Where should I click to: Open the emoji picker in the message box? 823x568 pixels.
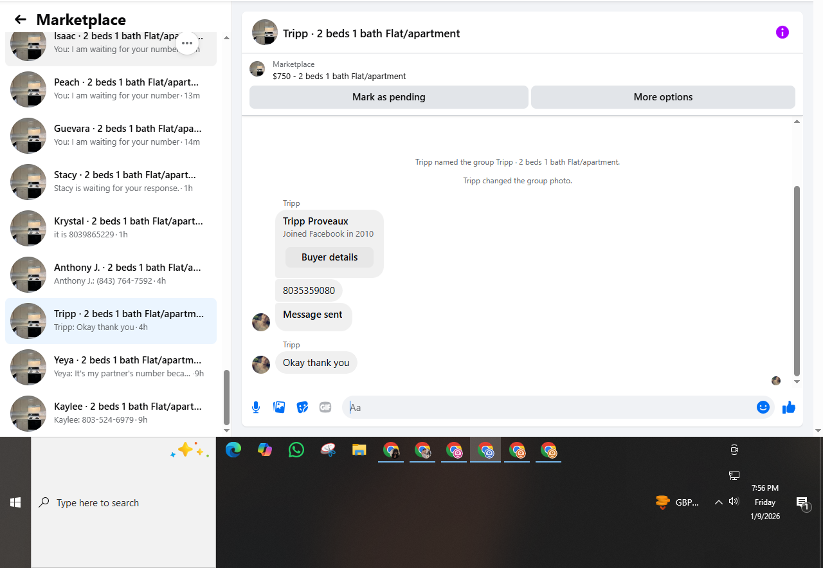(763, 407)
